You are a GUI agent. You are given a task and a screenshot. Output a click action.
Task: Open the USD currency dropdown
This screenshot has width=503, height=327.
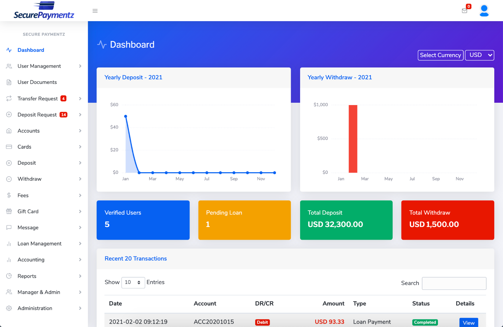[479, 55]
